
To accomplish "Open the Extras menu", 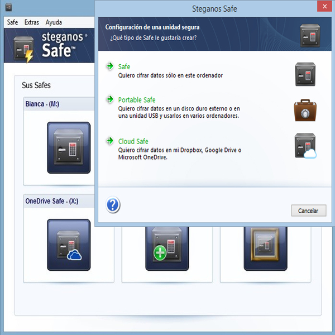I will pyautogui.click(x=32, y=22).
